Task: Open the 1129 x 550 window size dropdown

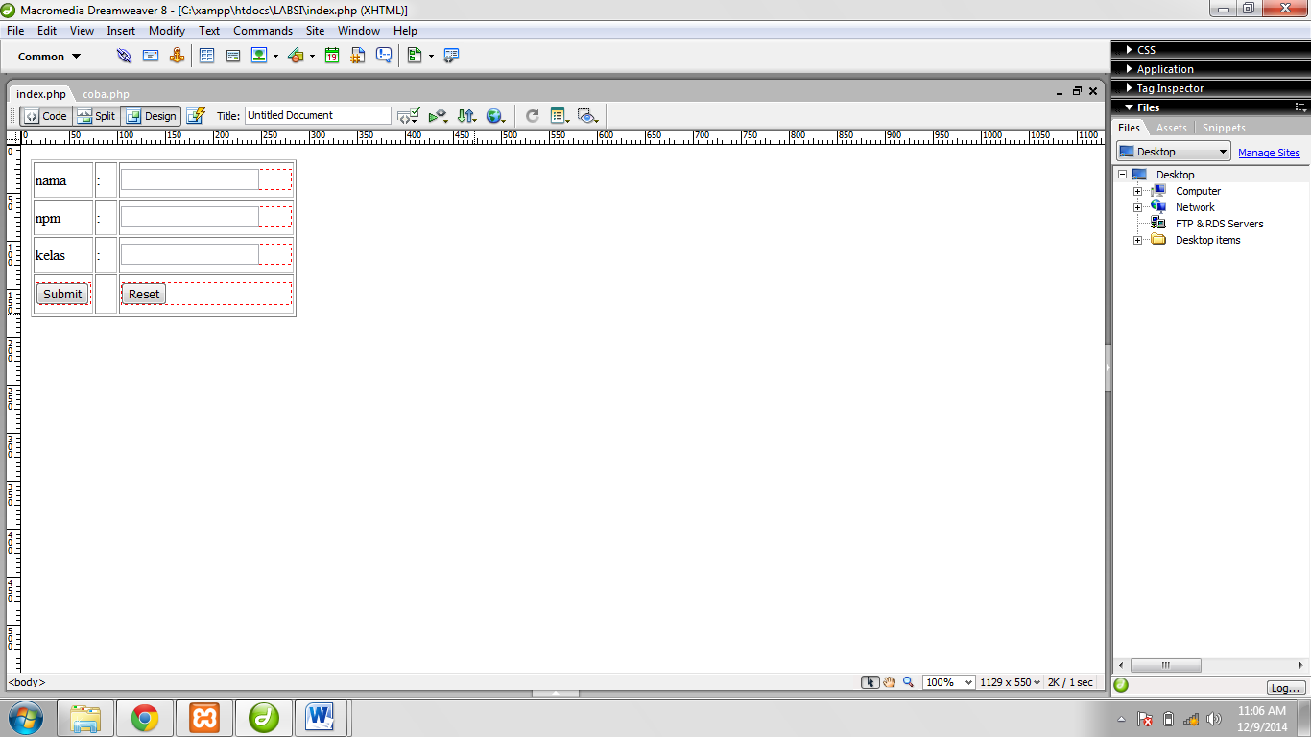Action: pyautogui.click(x=1010, y=682)
